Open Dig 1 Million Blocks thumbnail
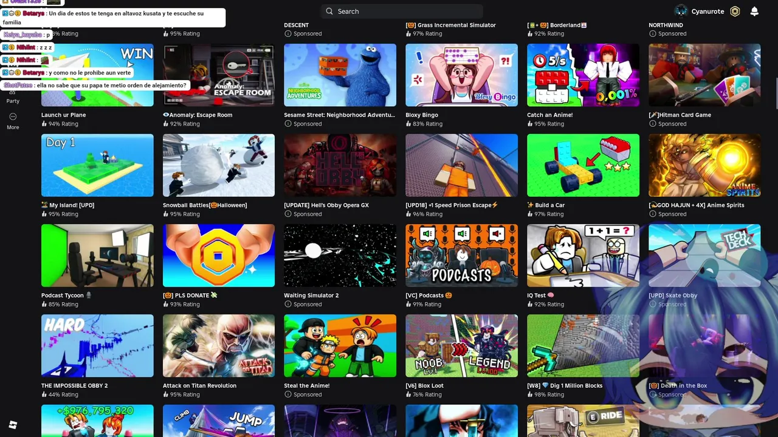The height and width of the screenshot is (437, 778). pos(583,346)
